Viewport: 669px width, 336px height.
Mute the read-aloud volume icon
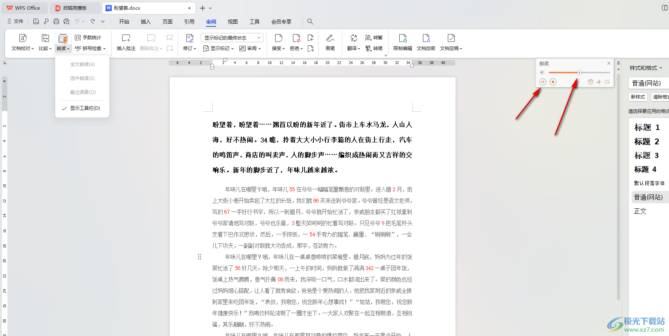click(542, 73)
